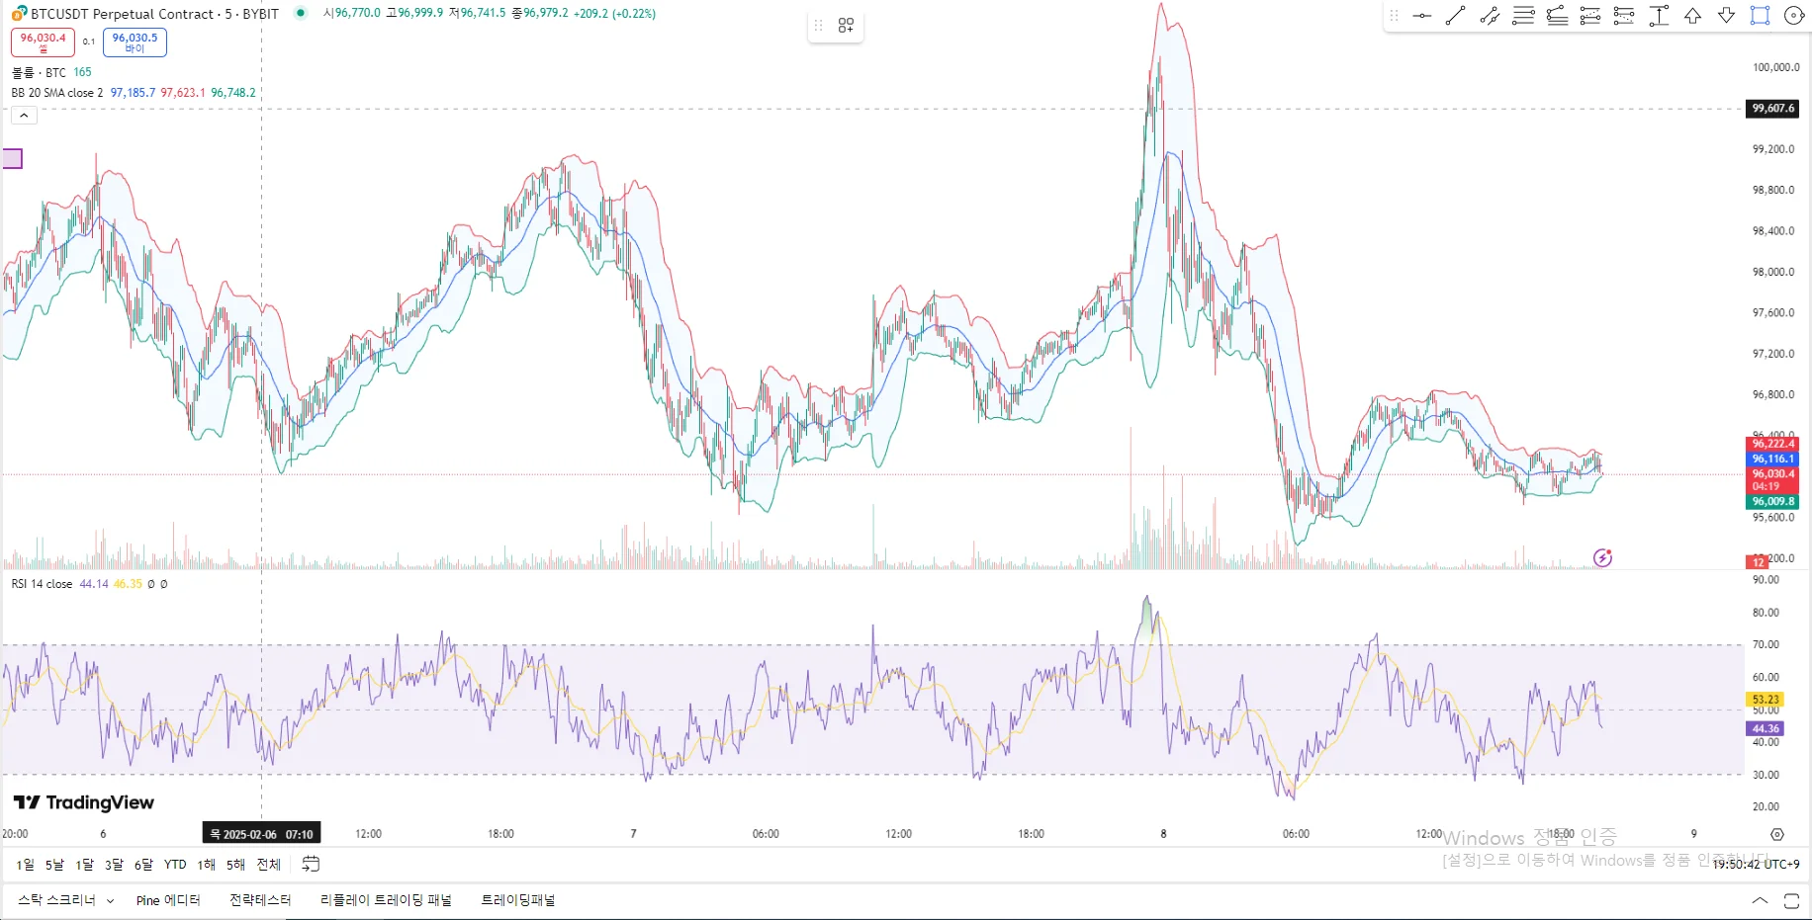
Task: Select the rectangle drawing tool
Action: click(x=1760, y=16)
